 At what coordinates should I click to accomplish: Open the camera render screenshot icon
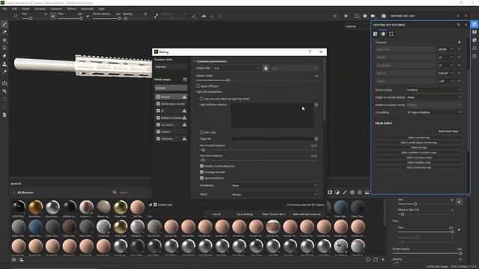click(x=384, y=16)
